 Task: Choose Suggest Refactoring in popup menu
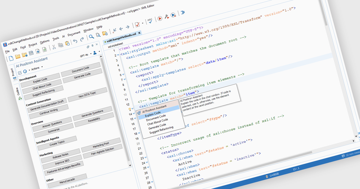[161, 130]
